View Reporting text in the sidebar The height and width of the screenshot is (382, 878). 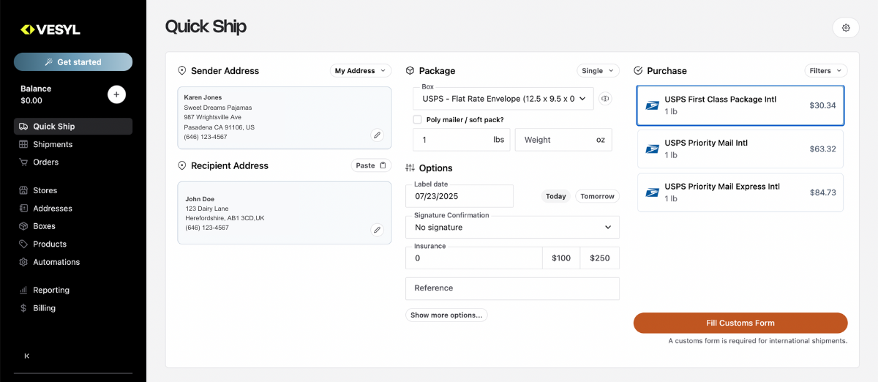pyautogui.click(x=51, y=290)
